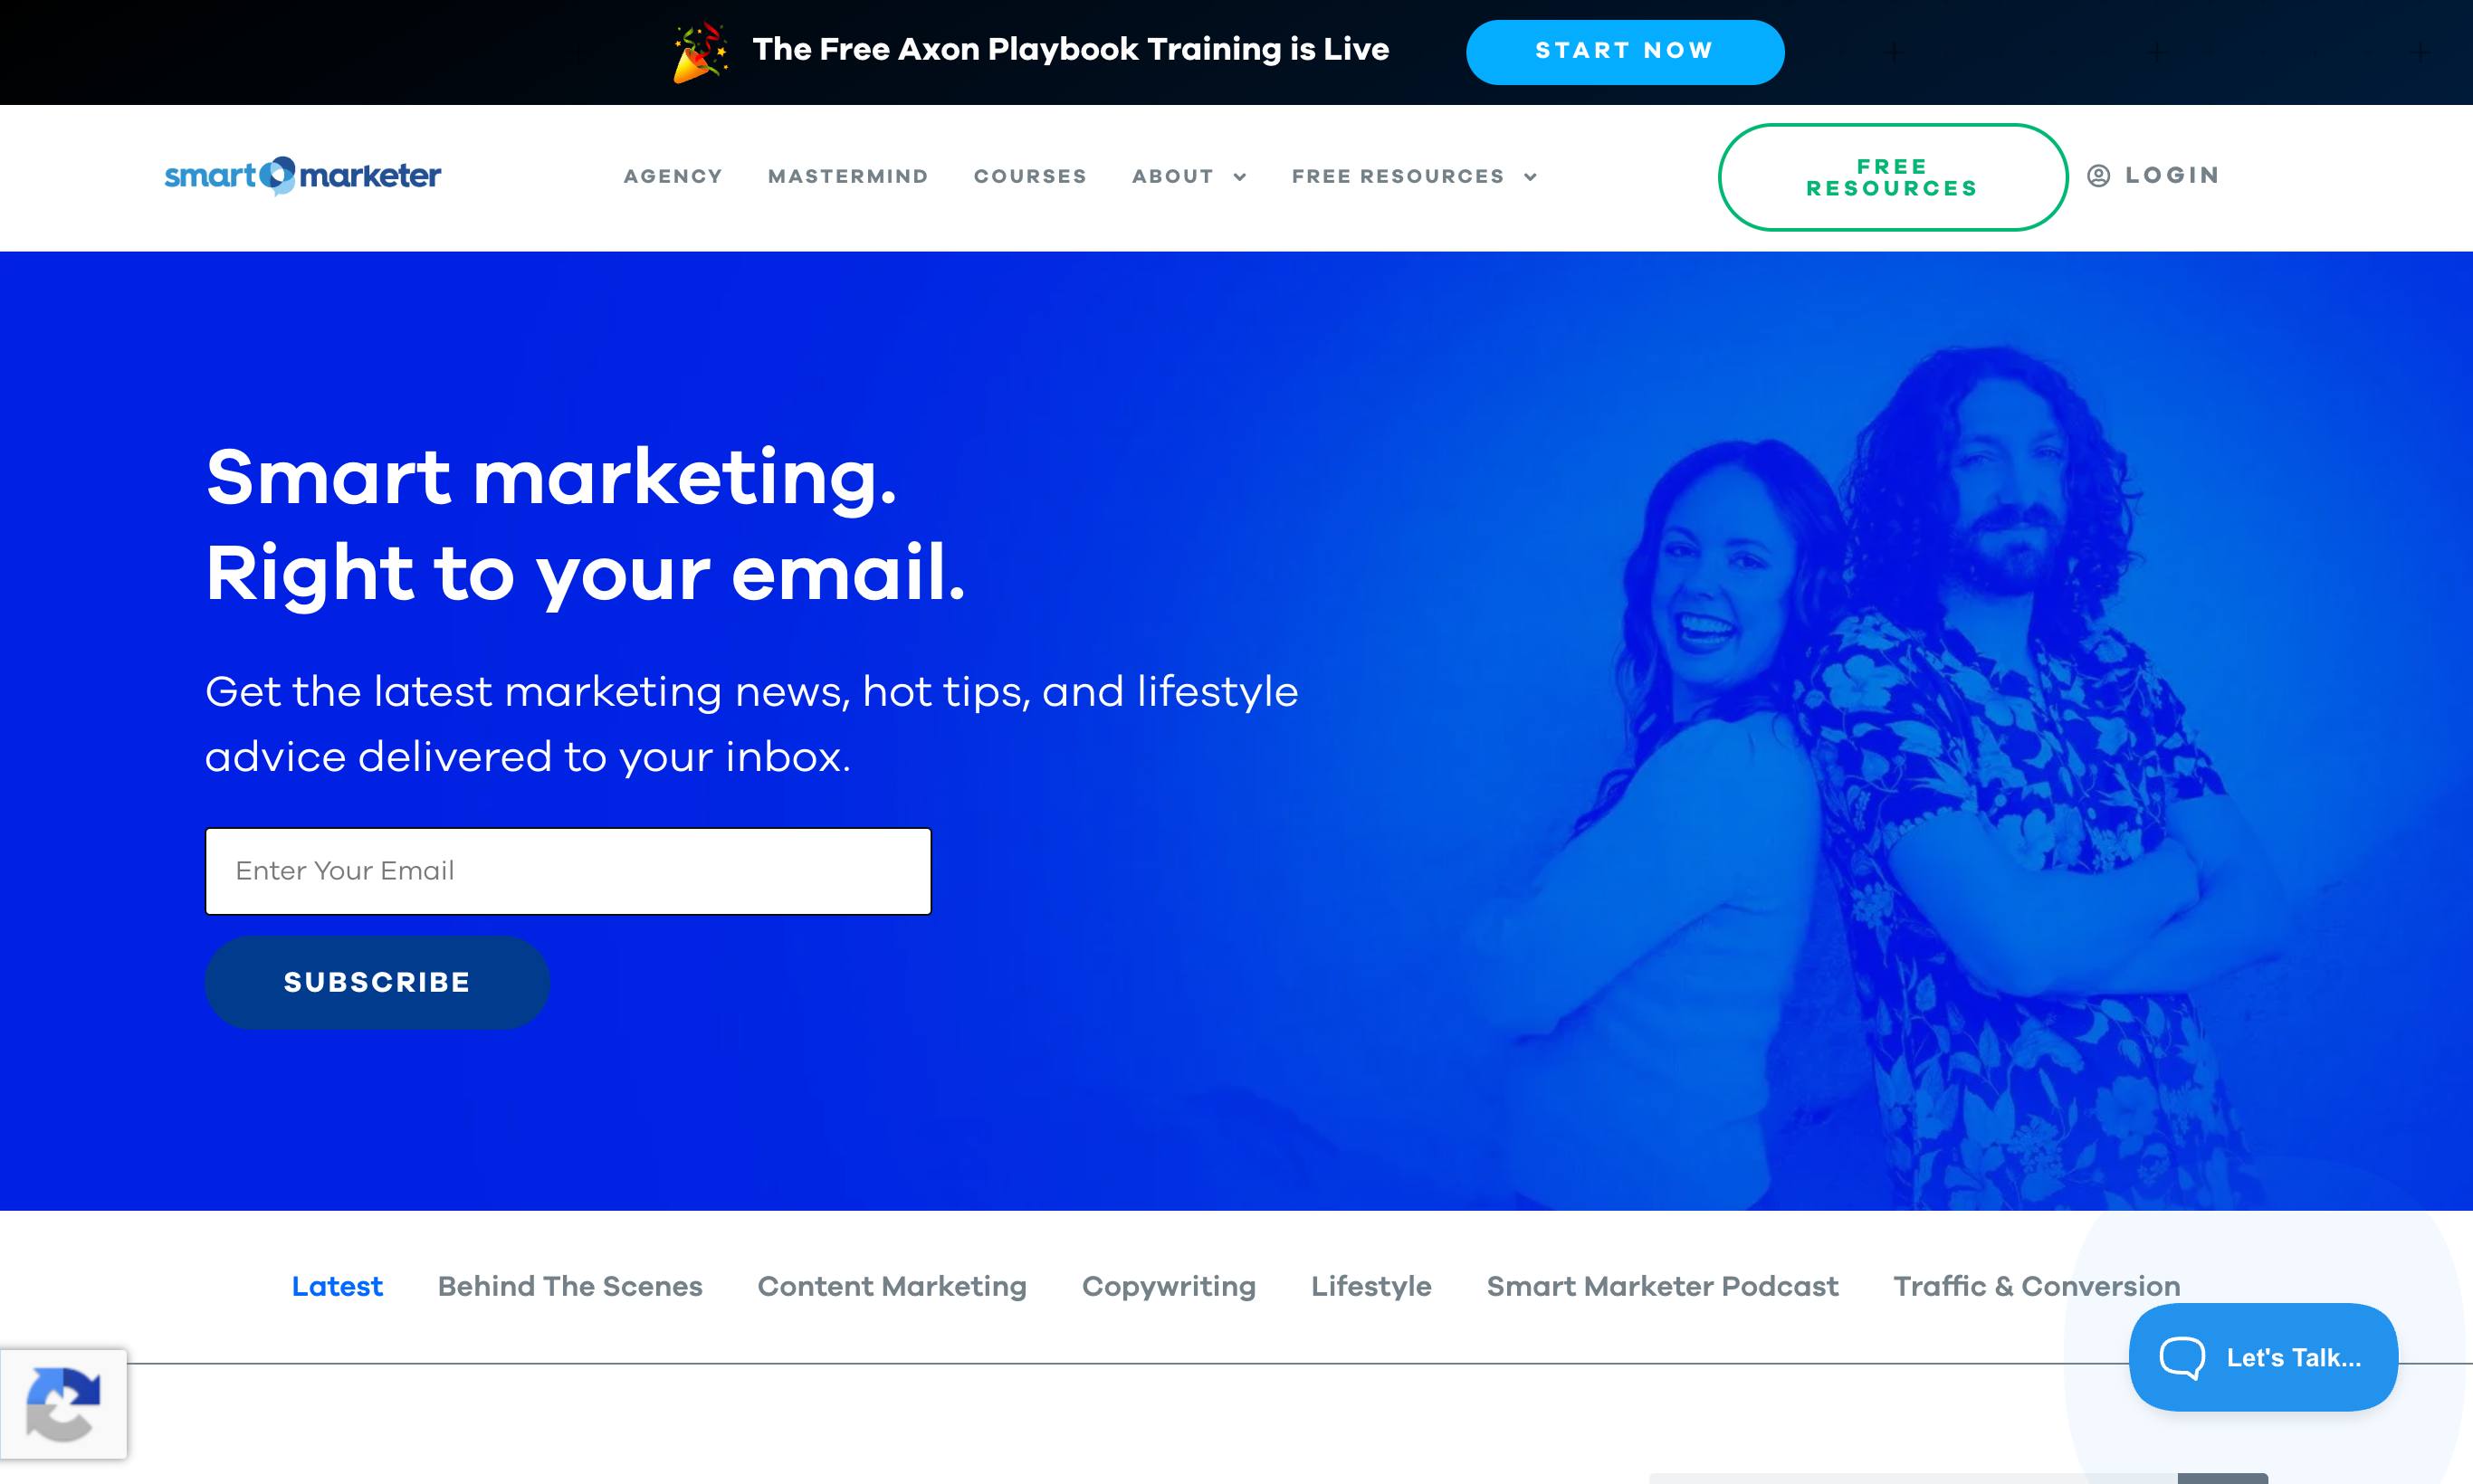Select the Lifestyle category tab
2473x1484 pixels.
click(x=1371, y=1286)
